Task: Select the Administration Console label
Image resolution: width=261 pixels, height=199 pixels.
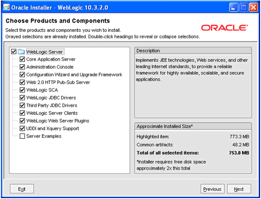Action: pyautogui.click(x=50, y=67)
